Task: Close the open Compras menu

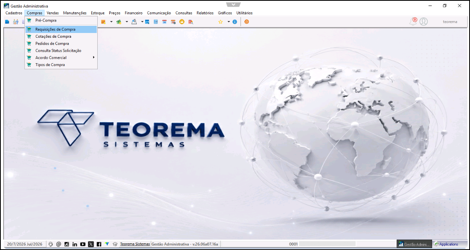Action: (x=34, y=13)
